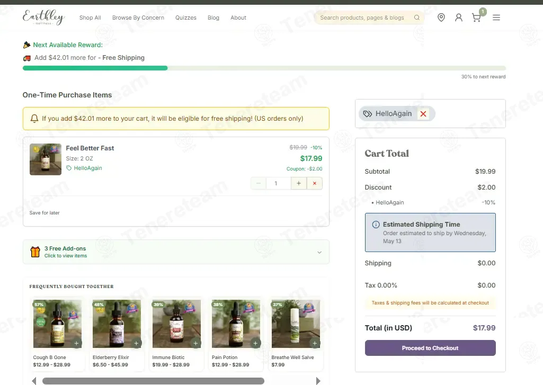Image resolution: width=543 pixels, height=385 pixels.
Task: Open Quizzes menu item
Action: (x=185, y=17)
